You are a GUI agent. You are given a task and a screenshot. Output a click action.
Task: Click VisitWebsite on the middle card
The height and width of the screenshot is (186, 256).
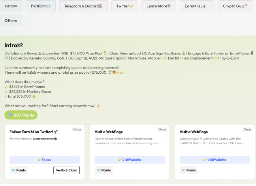coord(130,160)
